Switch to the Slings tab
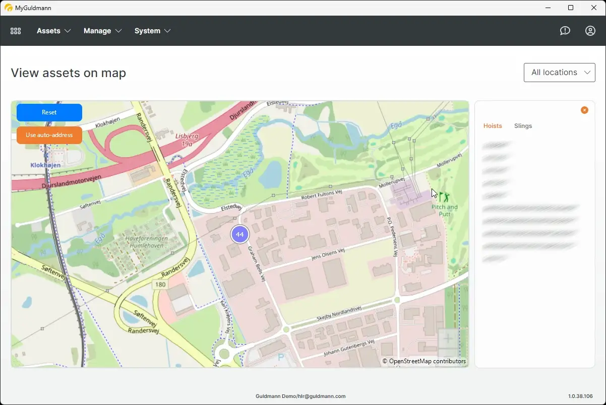Viewport: 606px width, 405px height. (523, 125)
